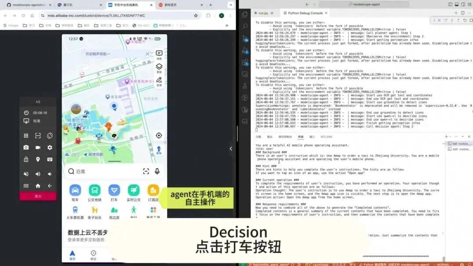Switch to the modelscope-agent GitHub browser tab
The image size is (473, 266).
29,5
